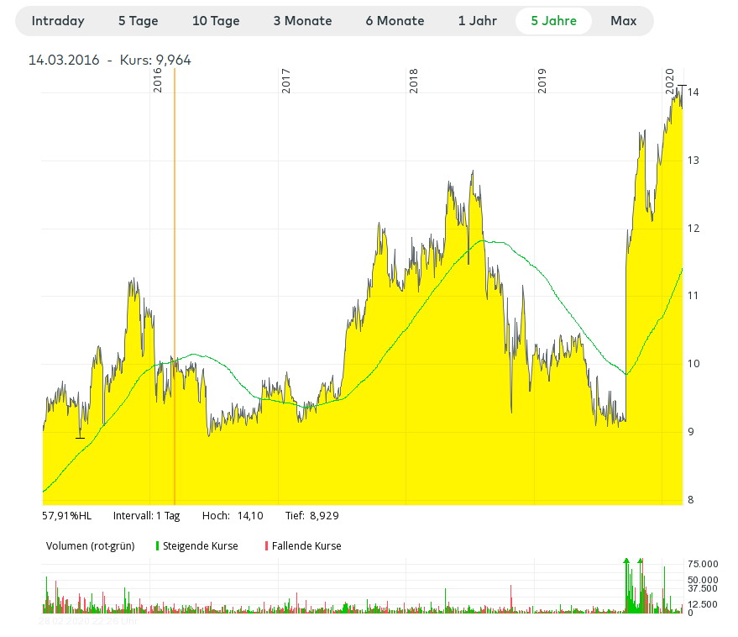Switch to the Intraday time range

pos(59,21)
